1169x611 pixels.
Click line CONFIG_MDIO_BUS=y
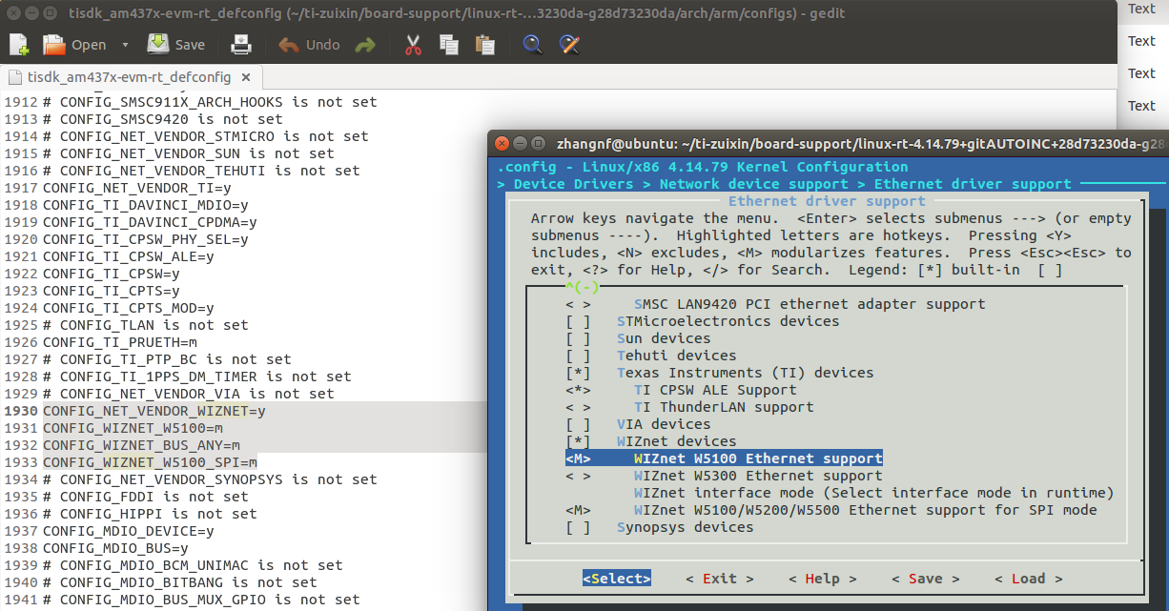116,548
